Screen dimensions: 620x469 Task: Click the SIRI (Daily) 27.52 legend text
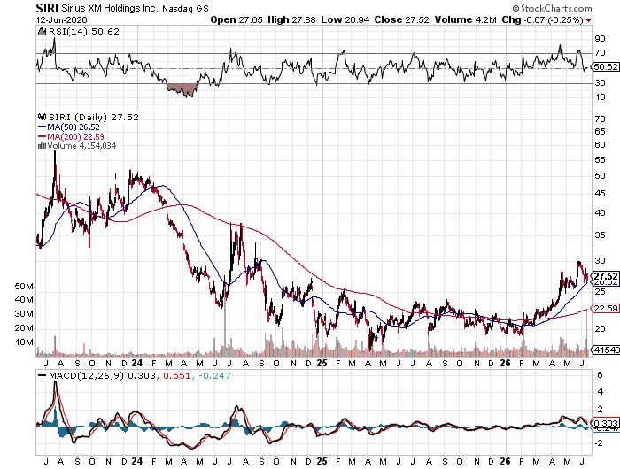coord(94,118)
